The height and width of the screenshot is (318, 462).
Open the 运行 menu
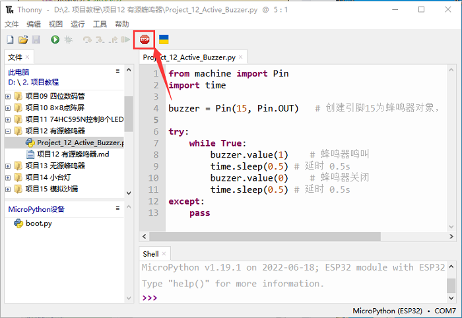[77, 24]
